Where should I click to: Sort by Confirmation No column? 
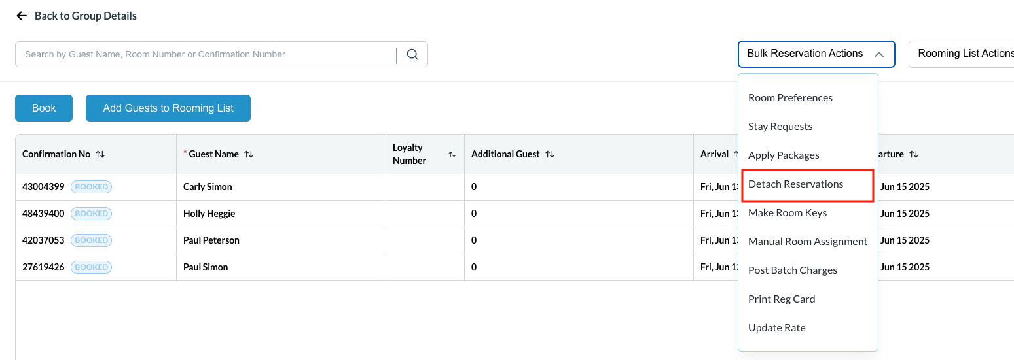(x=100, y=154)
